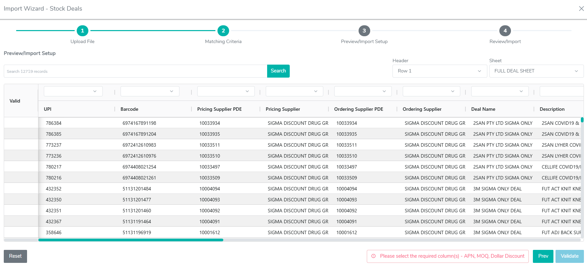This screenshot has width=587, height=268.
Task: Open column mapping dropdown above Deal Name
Action: [x=500, y=91]
